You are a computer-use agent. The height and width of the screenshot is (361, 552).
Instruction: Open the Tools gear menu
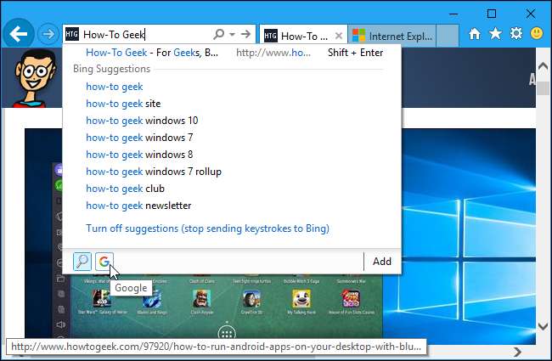(516, 34)
